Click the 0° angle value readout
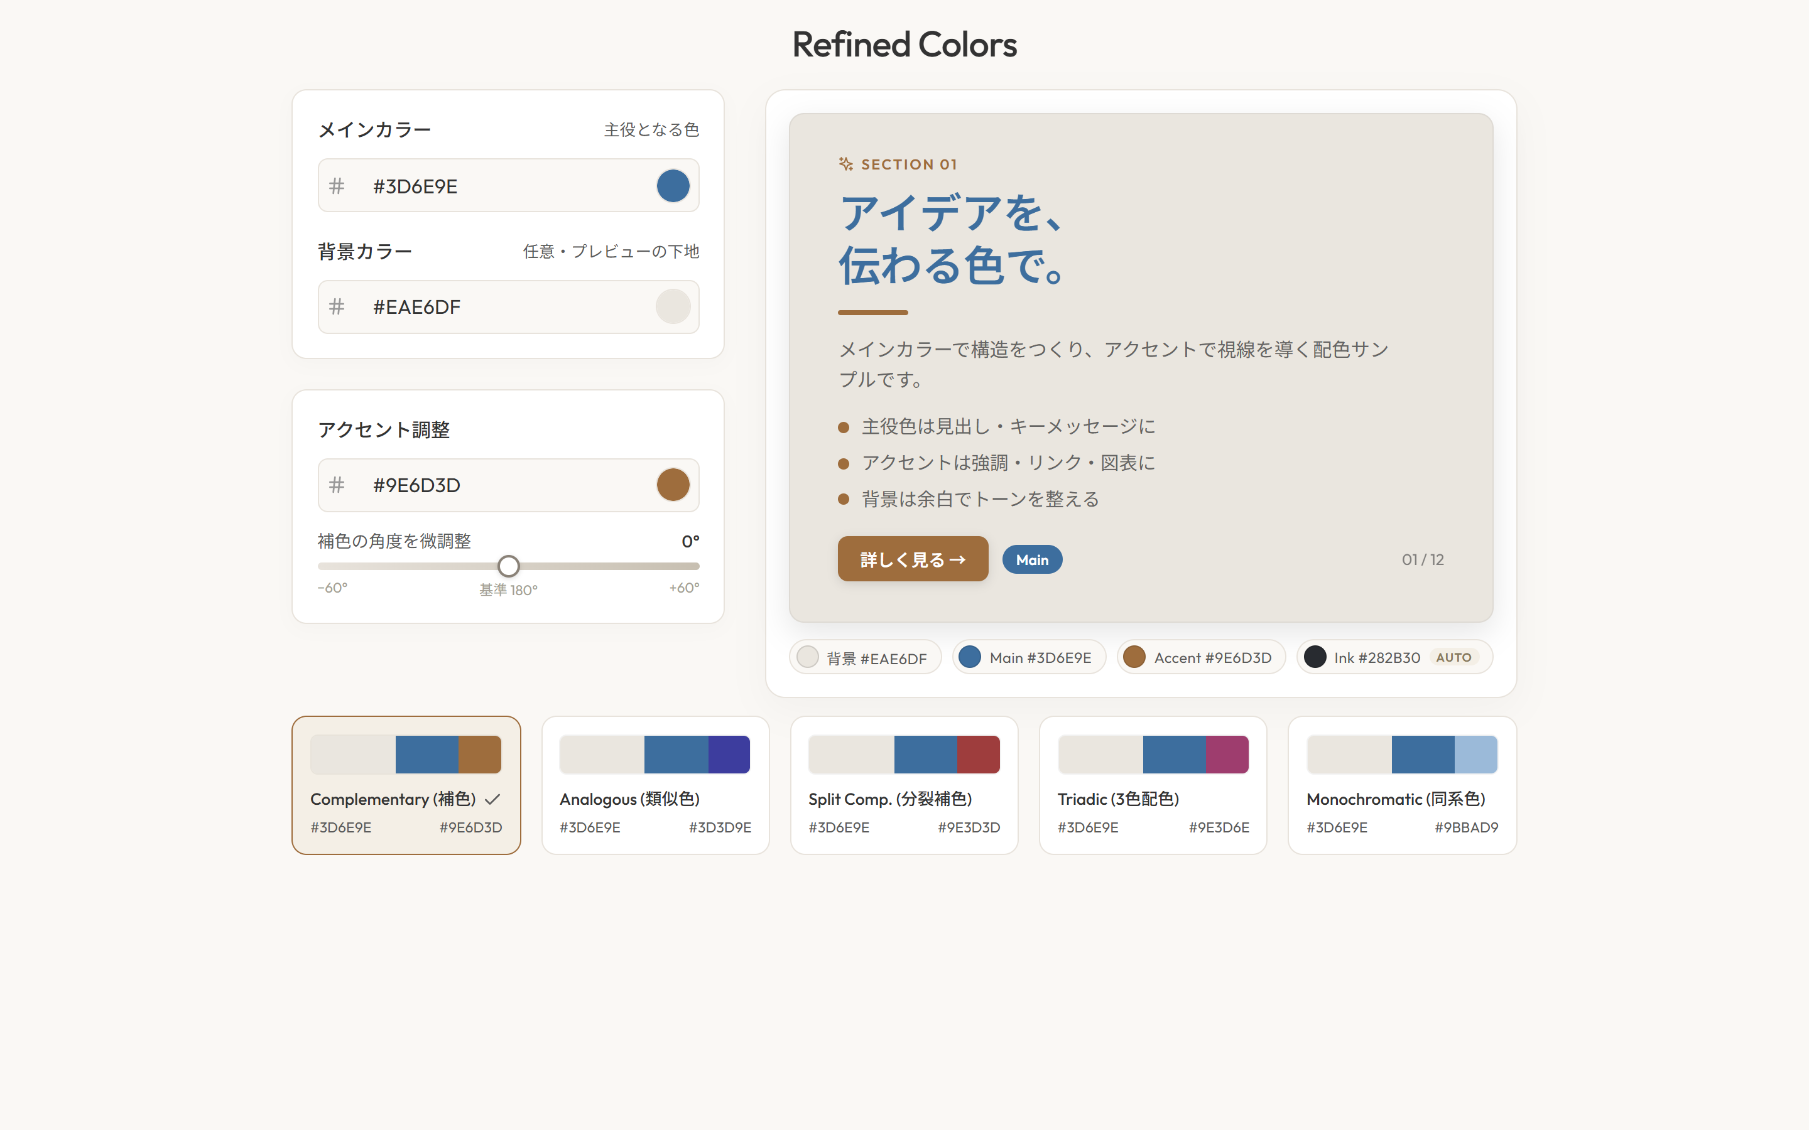Viewport: 1809px width, 1130px height. pos(690,541)
